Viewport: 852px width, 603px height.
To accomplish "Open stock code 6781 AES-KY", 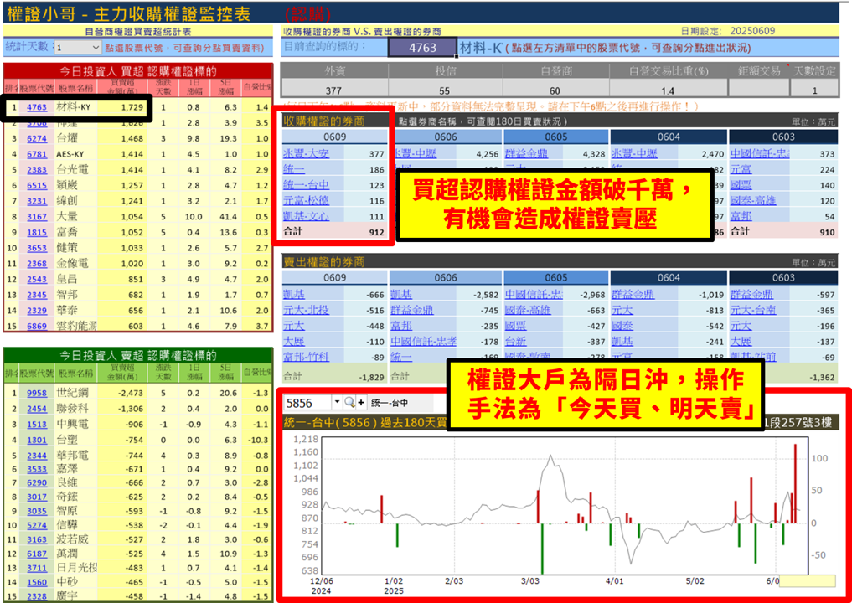I will click(37, 154).
